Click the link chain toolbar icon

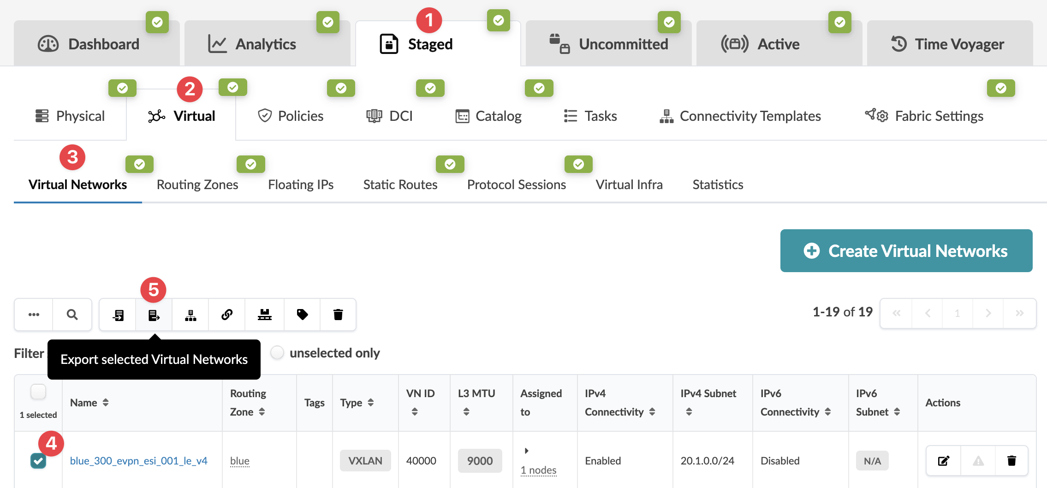pyautogui.click(x=227, y=315)
